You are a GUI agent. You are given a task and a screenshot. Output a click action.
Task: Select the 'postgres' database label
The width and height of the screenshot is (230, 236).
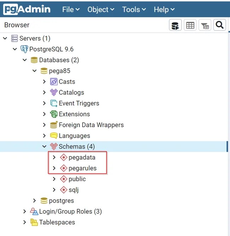[x=62, y=201]
